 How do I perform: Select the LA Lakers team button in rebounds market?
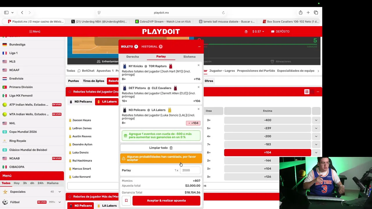106,102
